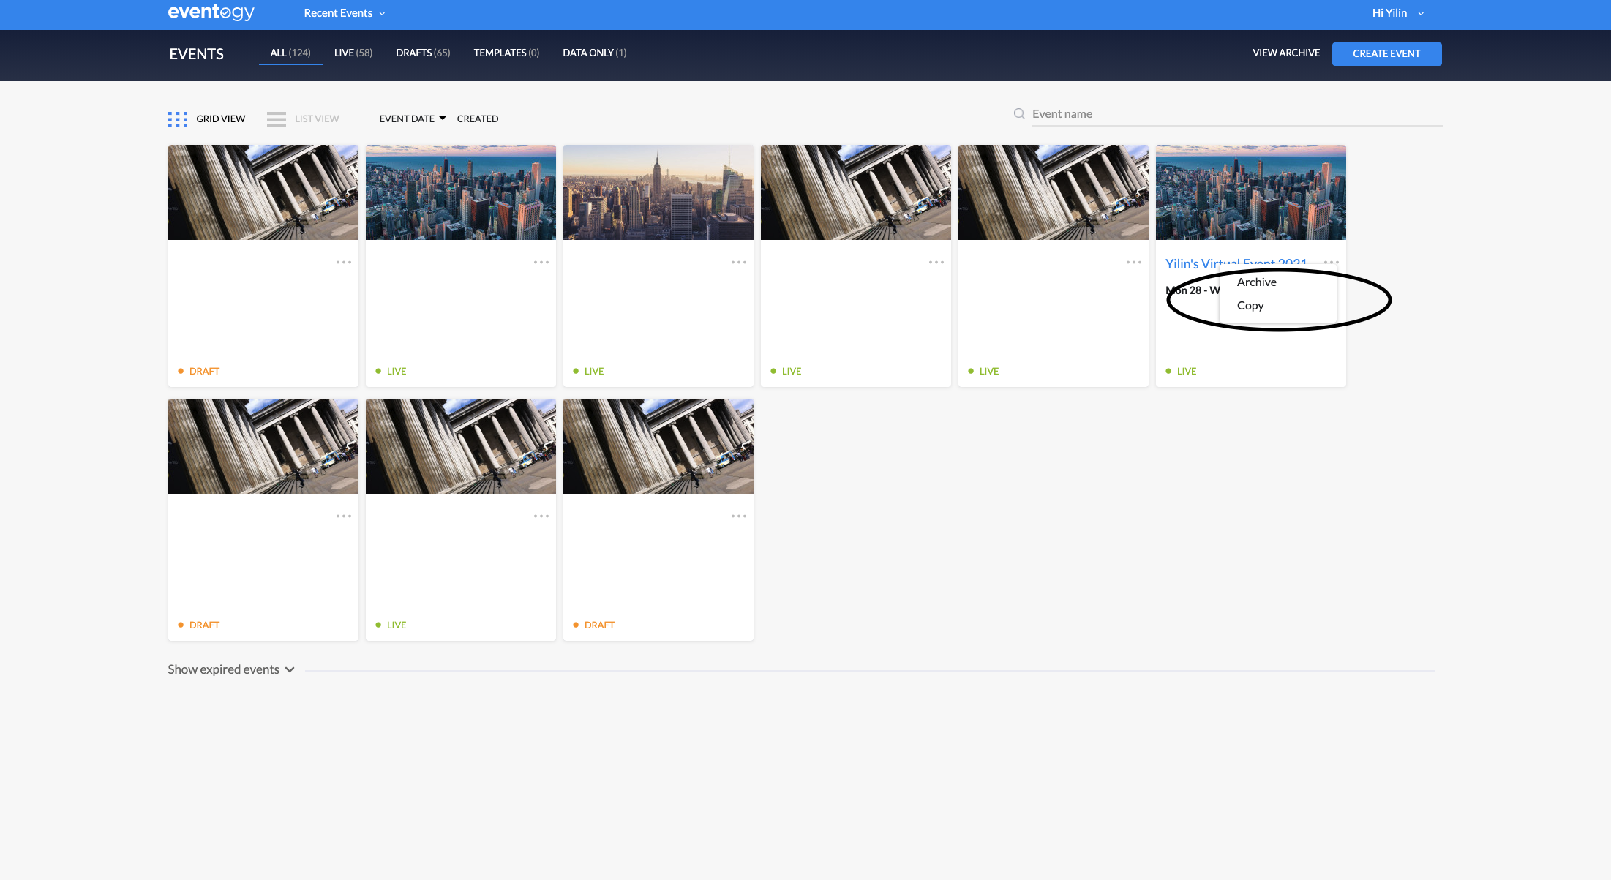The width and height of the screenshot is (1611, 880).
Task: Switch to list view icon
Action: click(277, 119)
